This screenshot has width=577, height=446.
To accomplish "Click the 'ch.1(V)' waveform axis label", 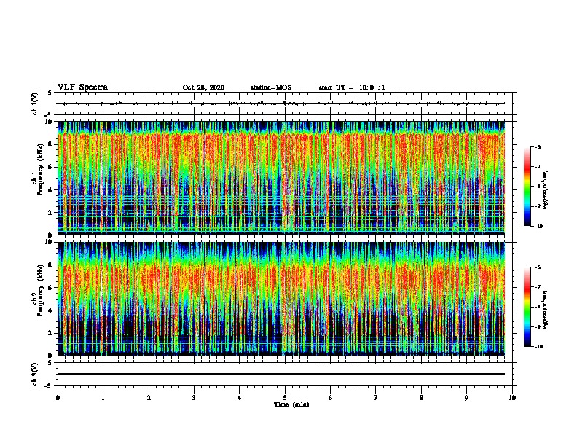I will click(35, 103).
